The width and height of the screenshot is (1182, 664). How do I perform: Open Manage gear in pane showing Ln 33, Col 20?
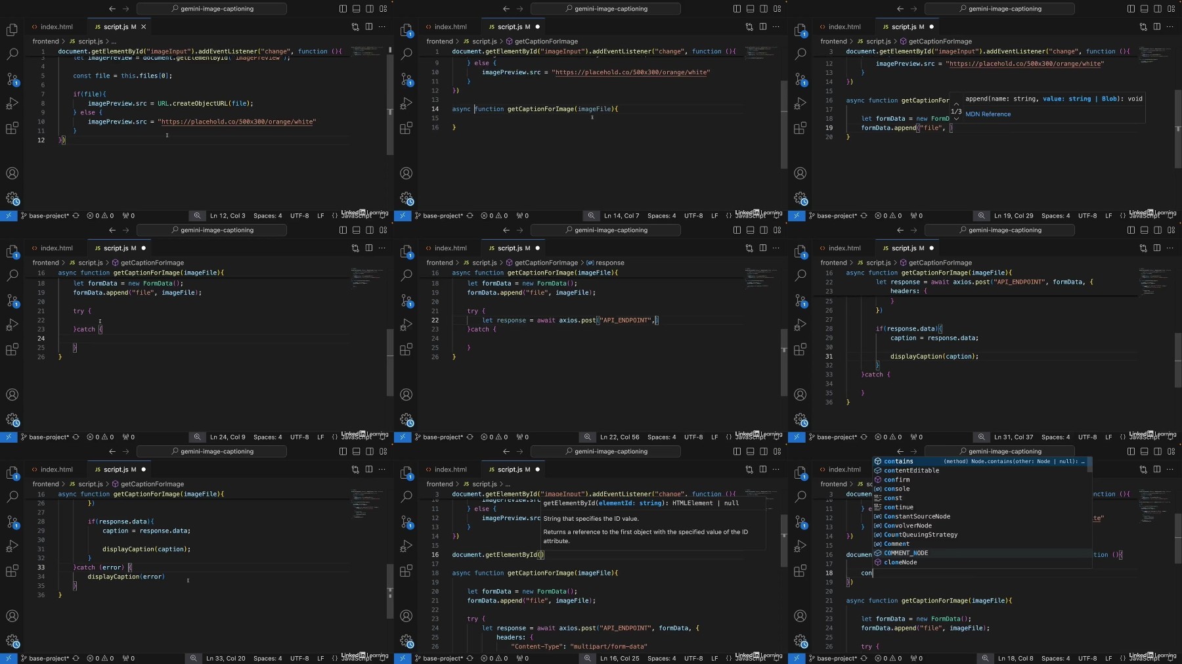pyautogui.click(x=12, y=641)
